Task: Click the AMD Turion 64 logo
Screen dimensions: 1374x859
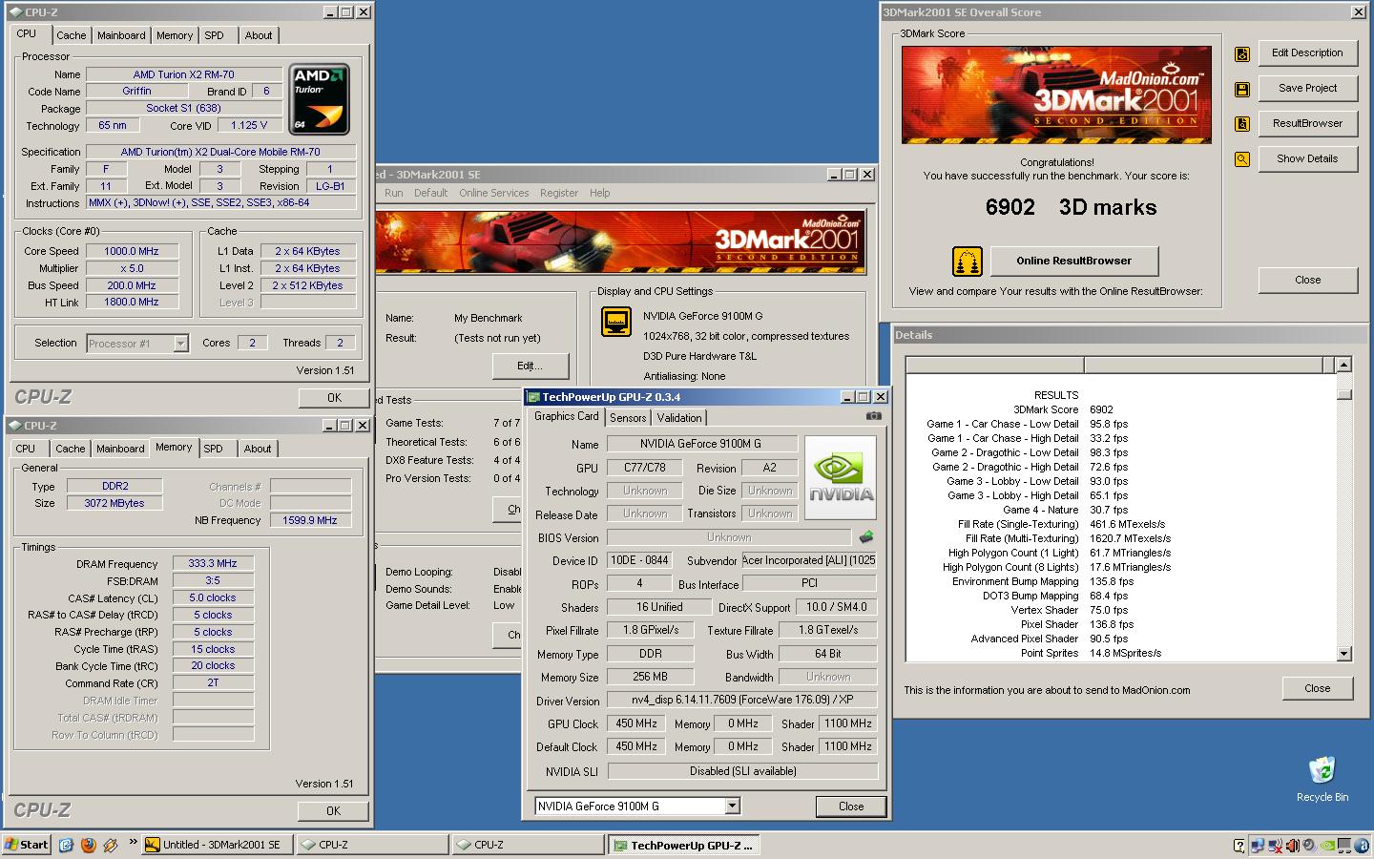Action: pos(321,99)
